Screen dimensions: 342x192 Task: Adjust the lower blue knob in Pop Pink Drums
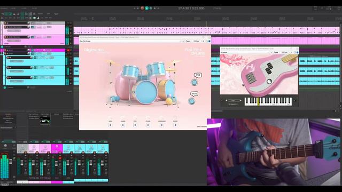191,101
